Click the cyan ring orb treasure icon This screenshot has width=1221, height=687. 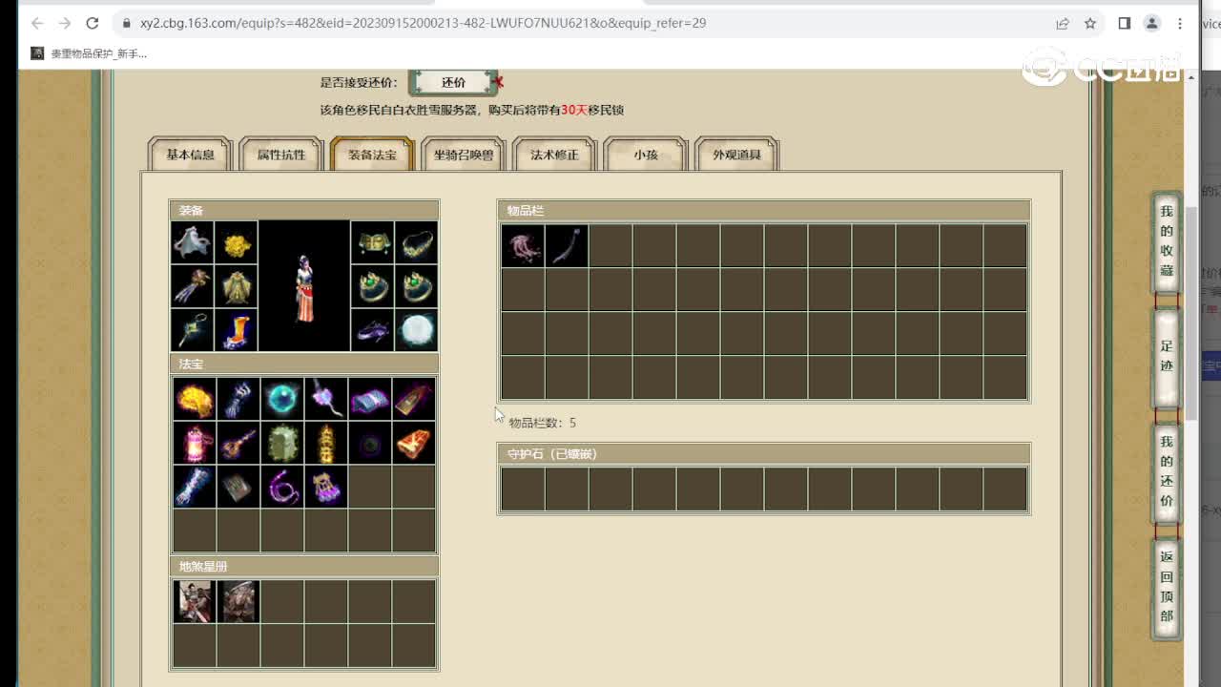point(282,399)
